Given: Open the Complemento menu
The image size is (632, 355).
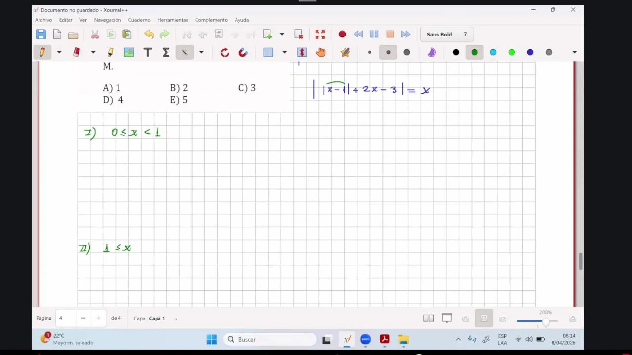Looking at the screenshot, I should tap(211, 20).
